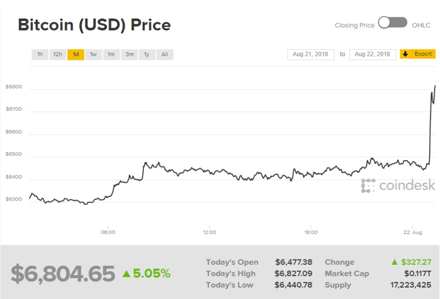Display All price history
Screen dimensions: 440x299
[x=165, y=55]
